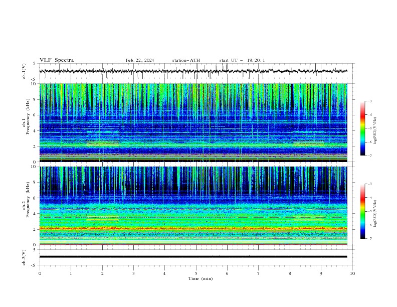Click time axis tick label "1"

point(71,273)
